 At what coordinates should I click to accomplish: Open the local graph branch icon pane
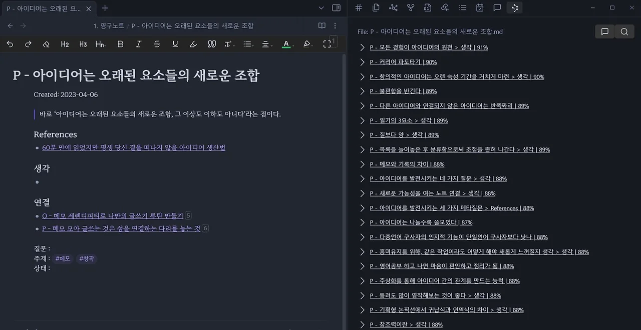(411, 7)
